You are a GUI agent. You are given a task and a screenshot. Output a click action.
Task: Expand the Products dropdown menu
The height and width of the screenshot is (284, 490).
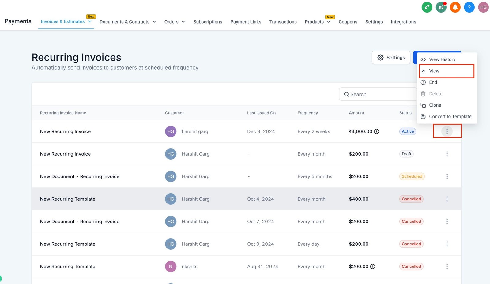[328, 22]
